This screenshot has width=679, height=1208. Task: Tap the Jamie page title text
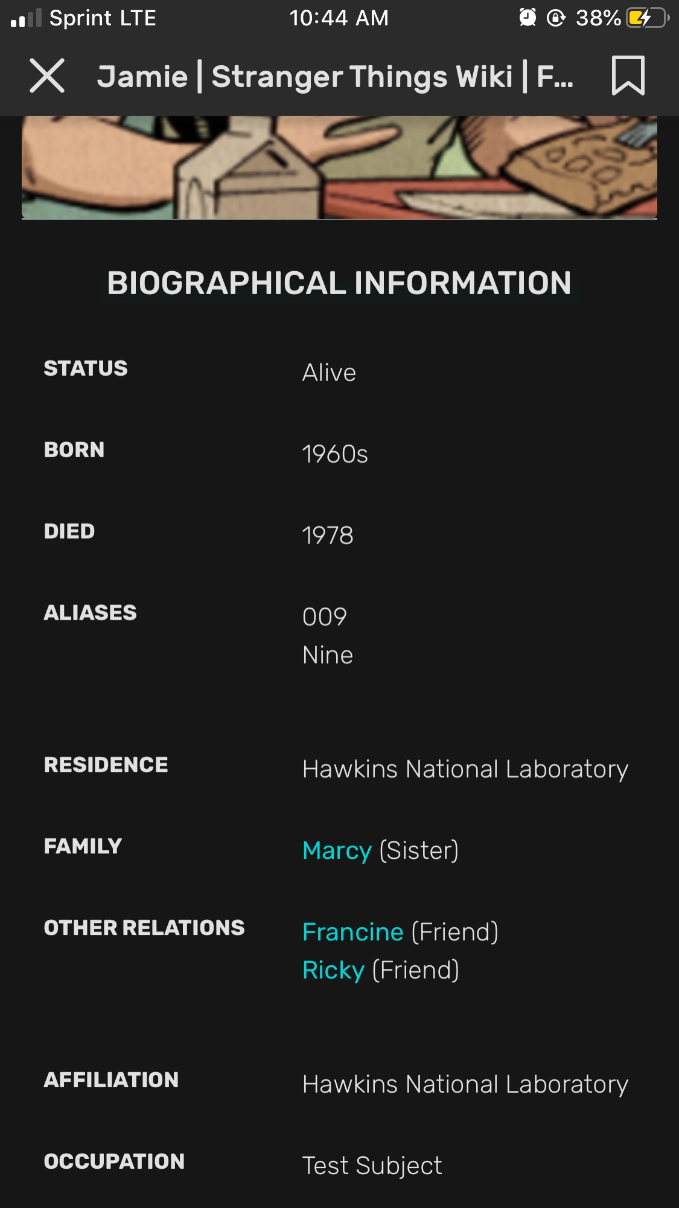(335, 77)
